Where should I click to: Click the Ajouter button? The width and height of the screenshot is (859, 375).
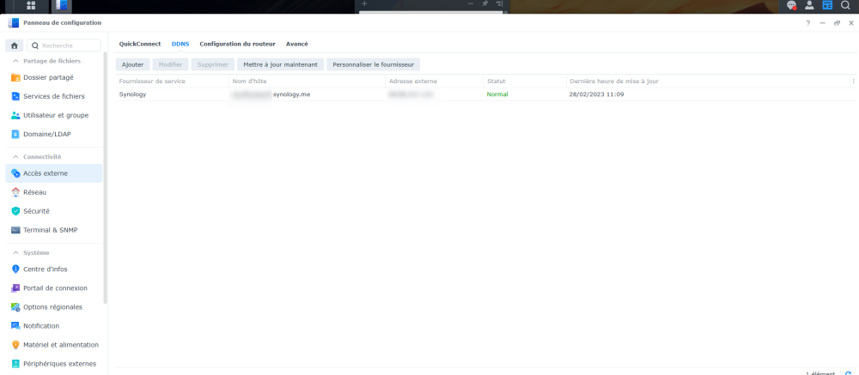132,64
